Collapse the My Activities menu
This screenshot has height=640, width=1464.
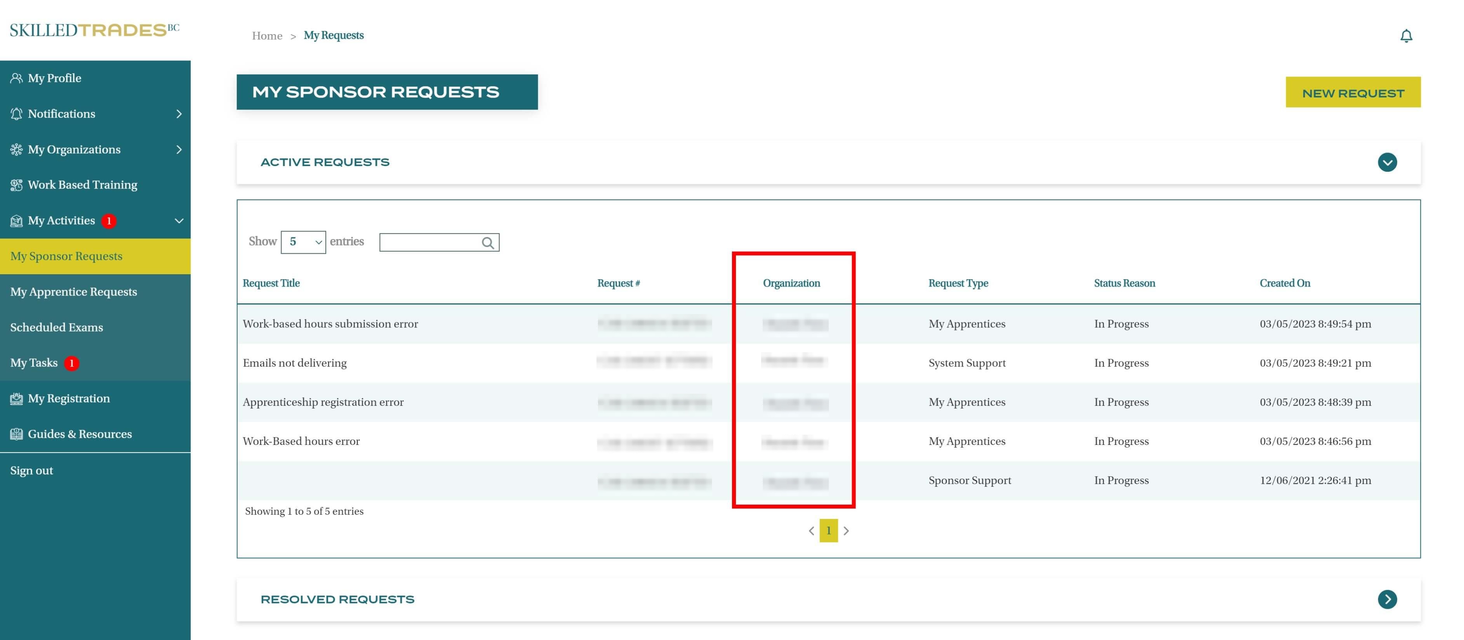tap(179, 221)
